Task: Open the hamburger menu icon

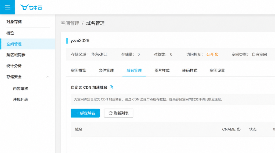Action: coord(7,7)
